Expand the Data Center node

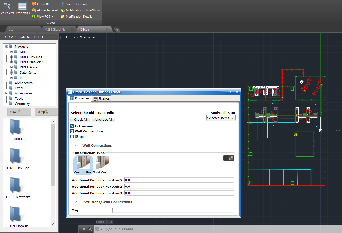(12, 73)
